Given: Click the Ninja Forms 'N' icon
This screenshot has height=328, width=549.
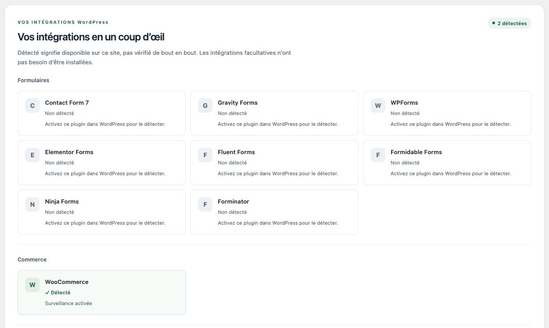Looking at the screenshot, I should pos(32,205).
